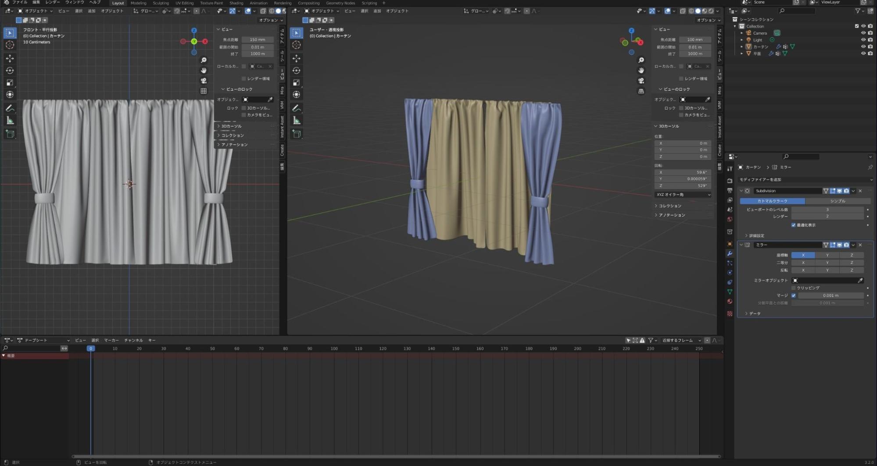The height and width of the screenshot is (466, 877).
Task: Open the Render properties tab
Action: tap(730, 181)
